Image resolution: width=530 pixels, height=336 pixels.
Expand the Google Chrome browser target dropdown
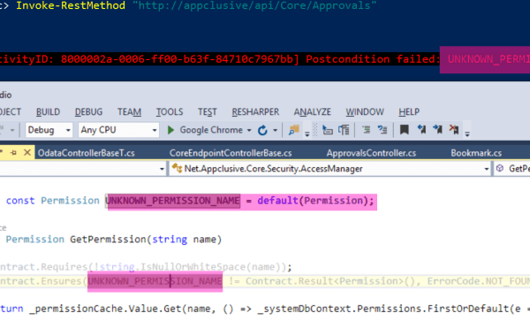[x=249, y=130]
